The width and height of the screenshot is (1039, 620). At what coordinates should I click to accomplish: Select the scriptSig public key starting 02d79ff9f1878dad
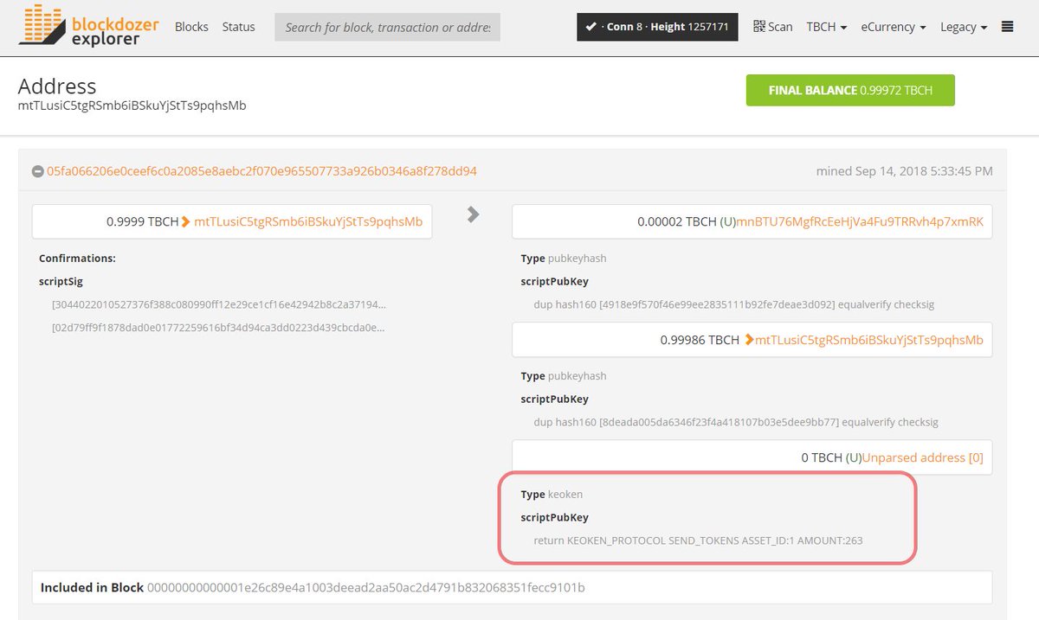[218, 328]
